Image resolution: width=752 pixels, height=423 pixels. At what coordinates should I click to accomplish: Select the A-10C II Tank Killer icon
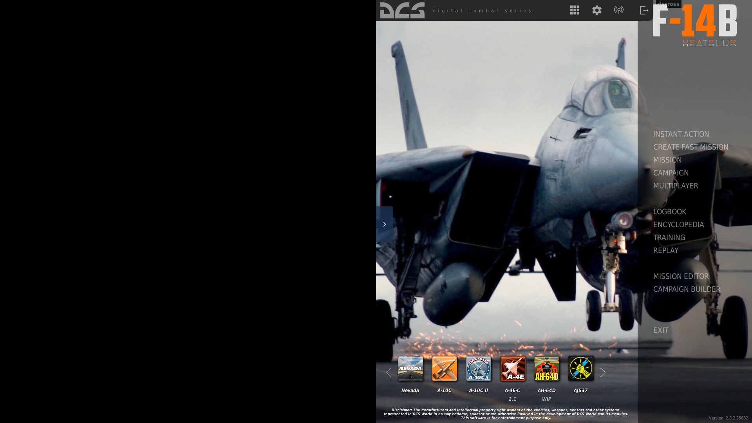point(478,369)
